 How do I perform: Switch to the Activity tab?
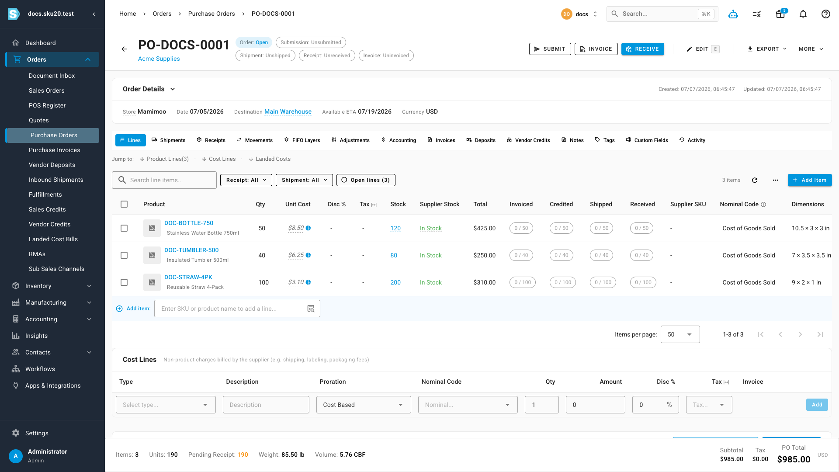click(692, 140)
